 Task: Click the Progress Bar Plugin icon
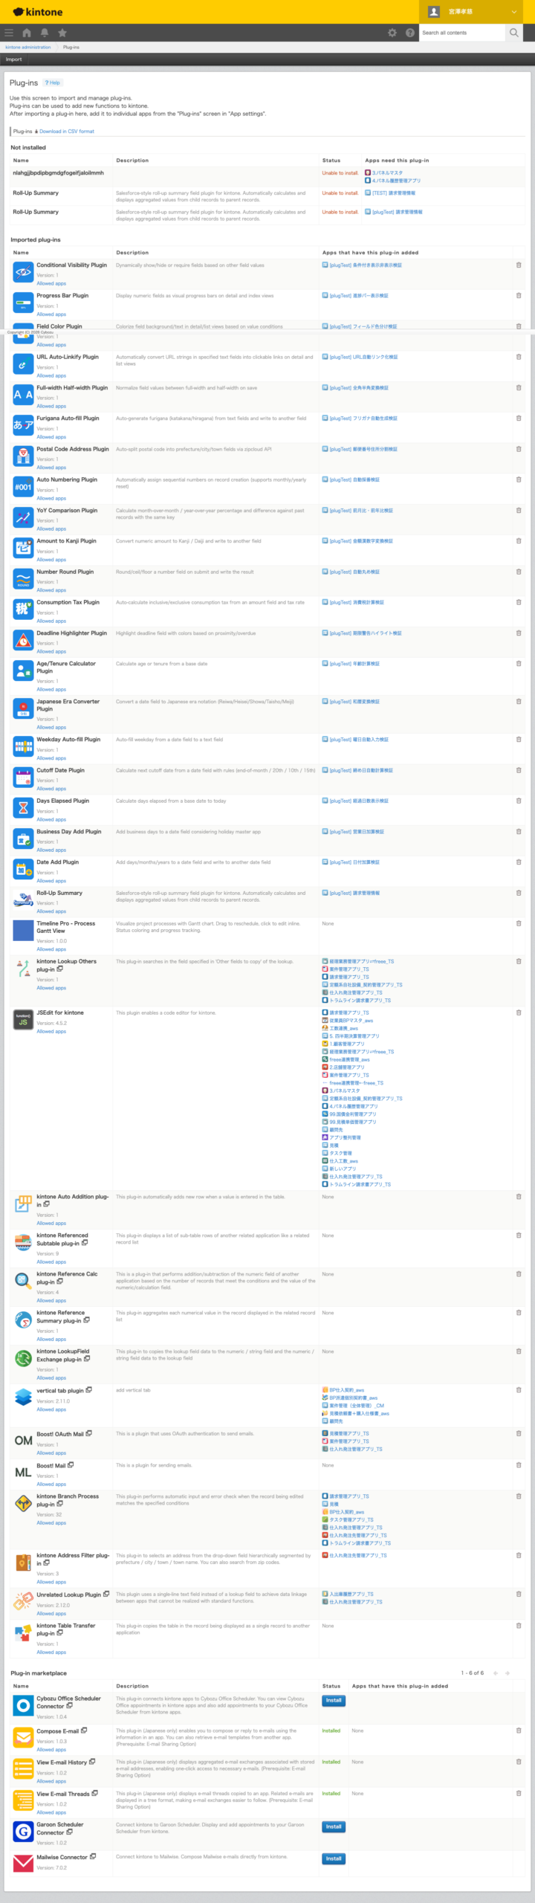pos(23,303)
